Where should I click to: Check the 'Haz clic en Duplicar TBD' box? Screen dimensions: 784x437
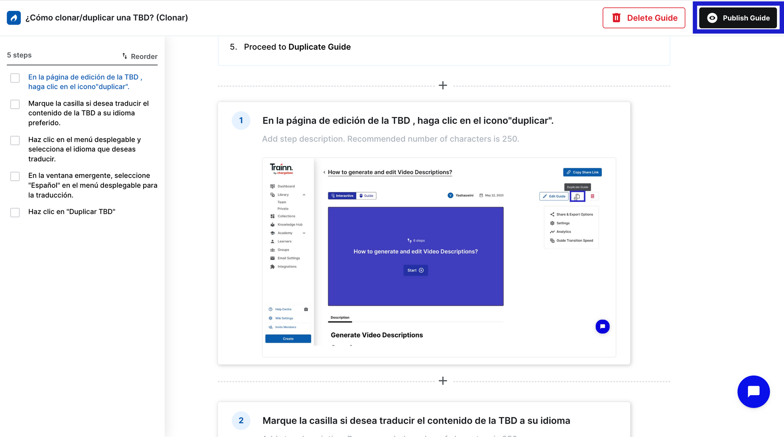tap(15, 212)
